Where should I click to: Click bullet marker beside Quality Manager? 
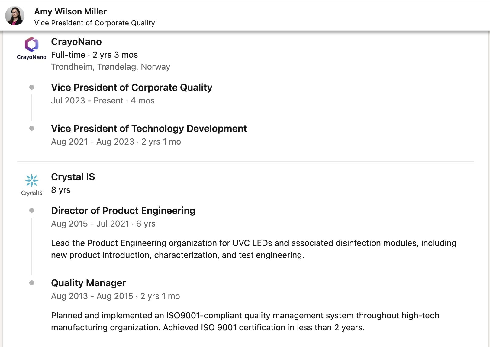[32, 283]
